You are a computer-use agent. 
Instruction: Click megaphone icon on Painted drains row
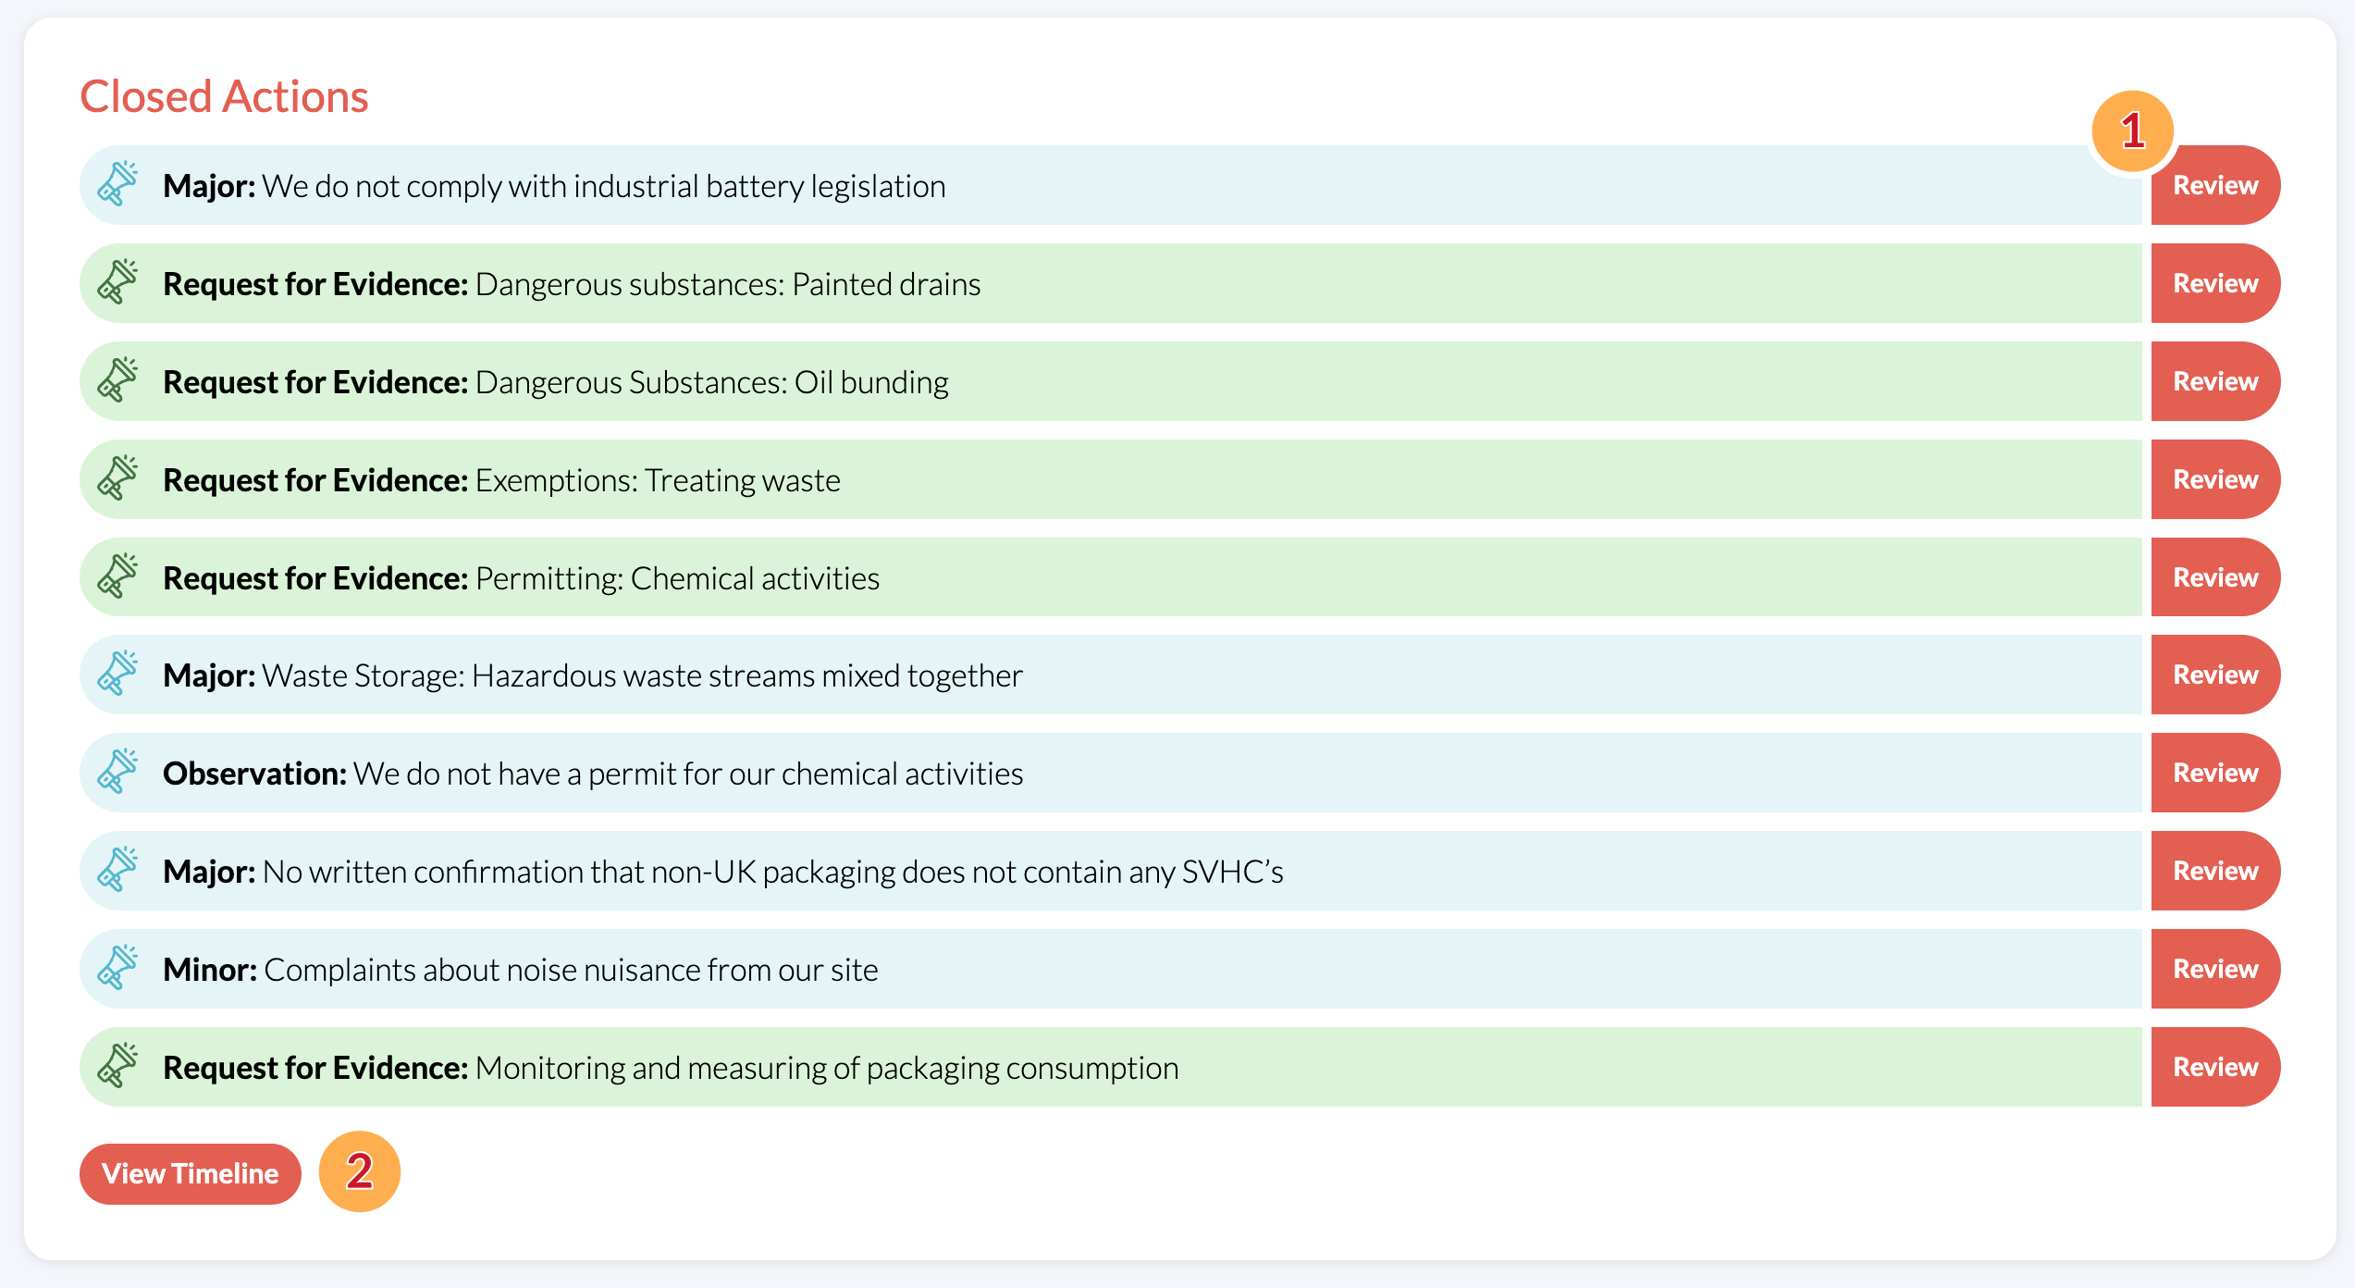coord(117,282)
